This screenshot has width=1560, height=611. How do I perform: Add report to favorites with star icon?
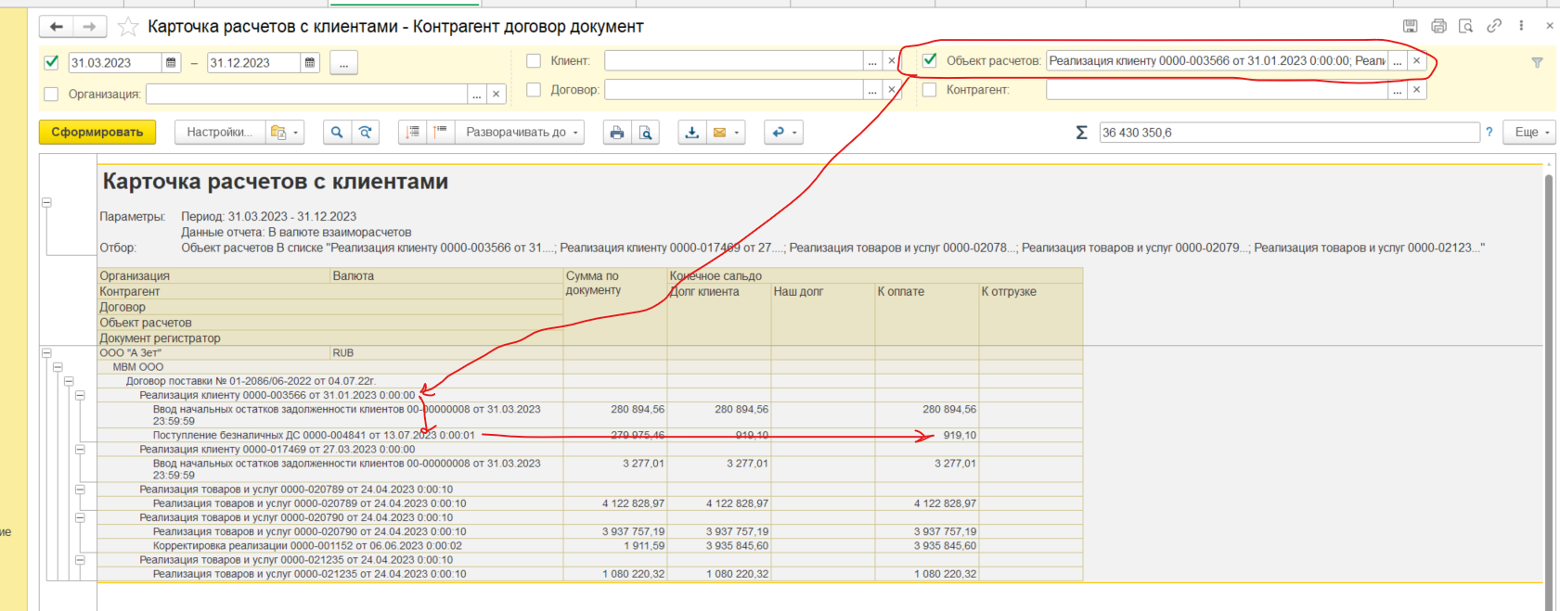pos(129,27)
